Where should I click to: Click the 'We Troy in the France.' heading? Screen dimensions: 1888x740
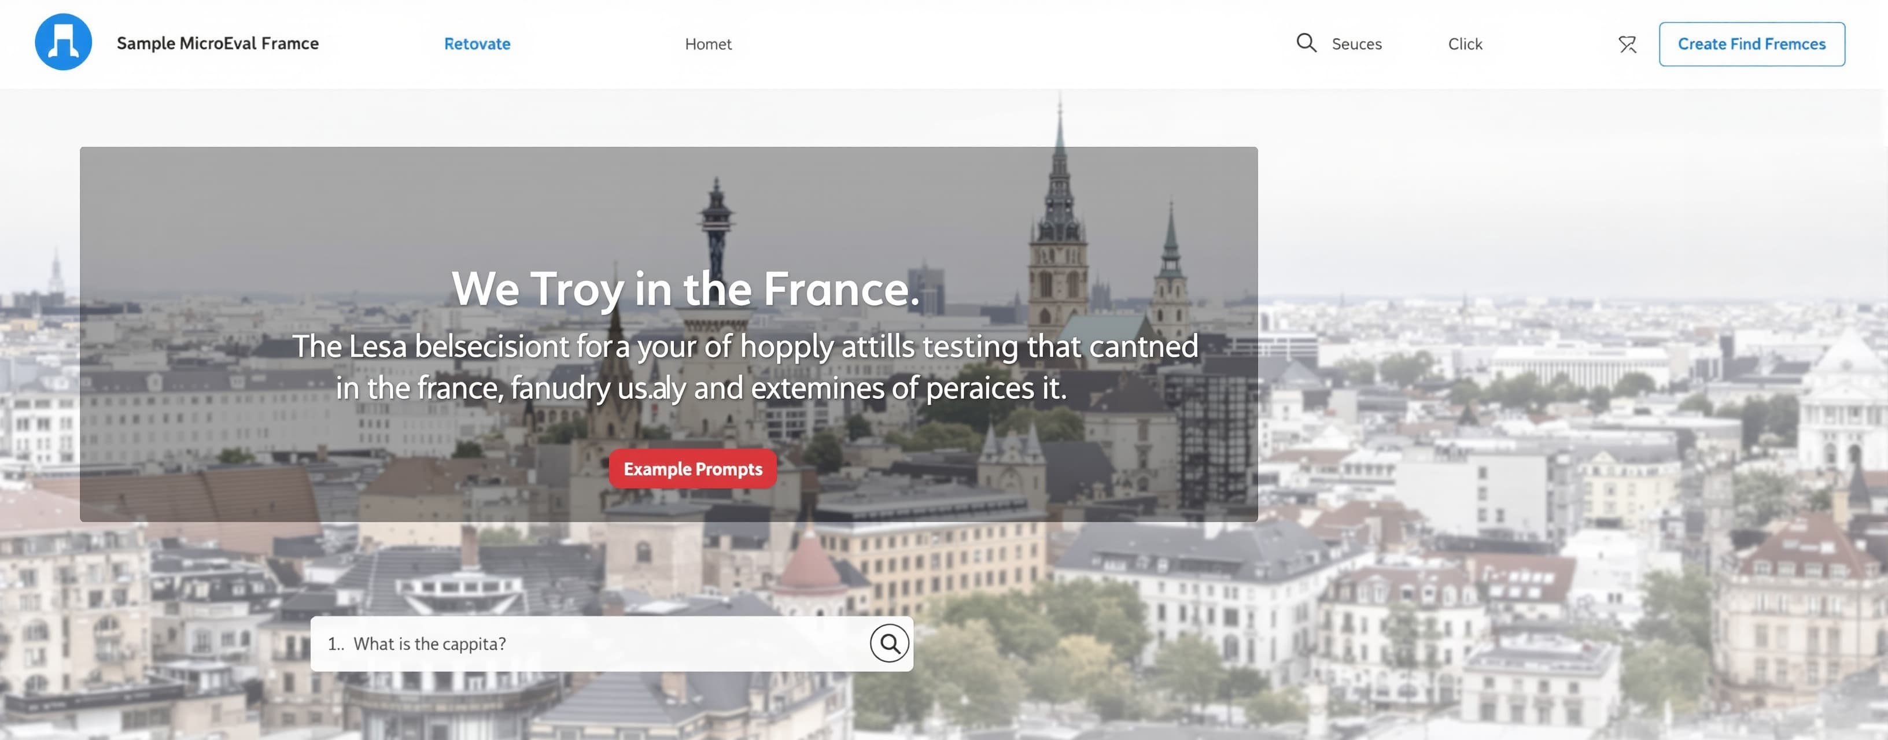(685, 288)
